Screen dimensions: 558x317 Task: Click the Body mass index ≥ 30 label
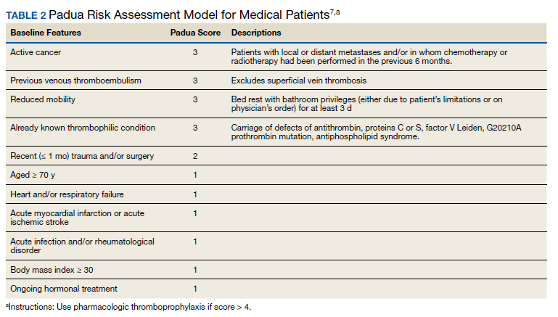click(52, 269)
